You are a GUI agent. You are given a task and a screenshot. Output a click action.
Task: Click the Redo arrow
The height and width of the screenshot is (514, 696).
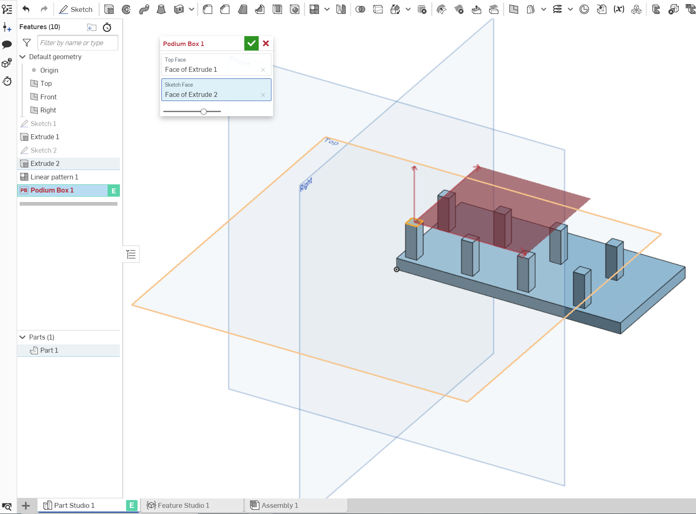pos(44,9)
